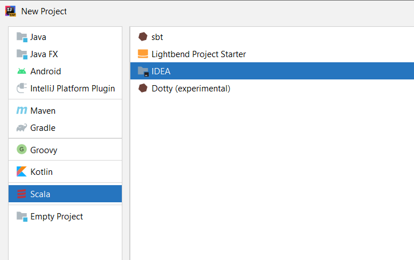Select Maven project type
This screenshot has height=260, width=414.
65,111
